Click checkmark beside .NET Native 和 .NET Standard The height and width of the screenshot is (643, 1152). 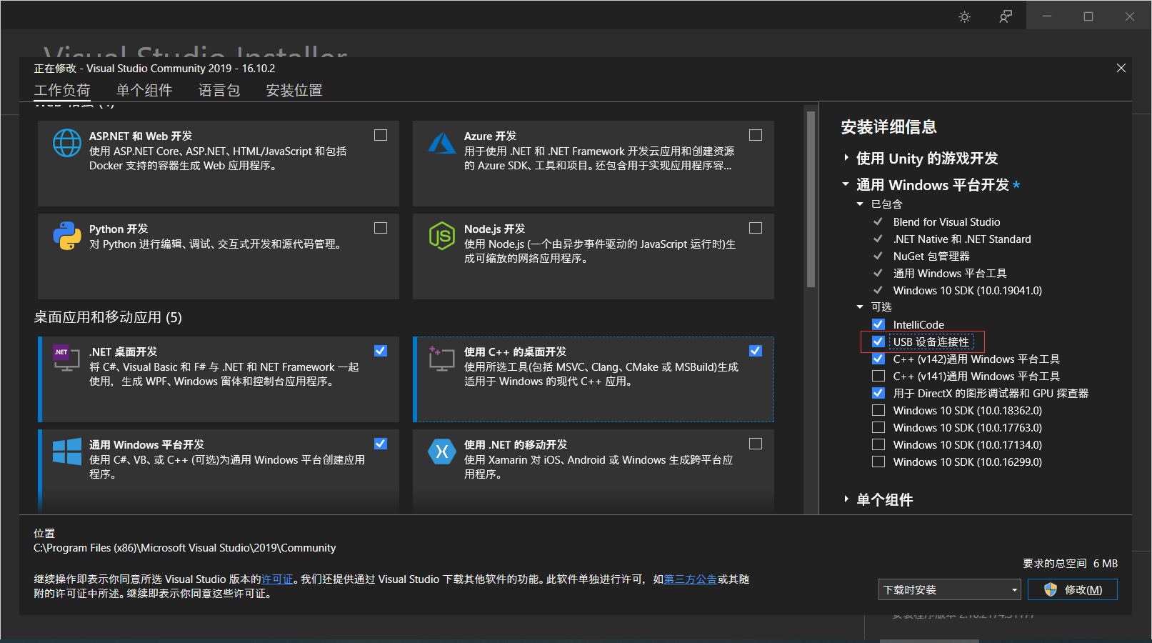click(x=878, y=239)
